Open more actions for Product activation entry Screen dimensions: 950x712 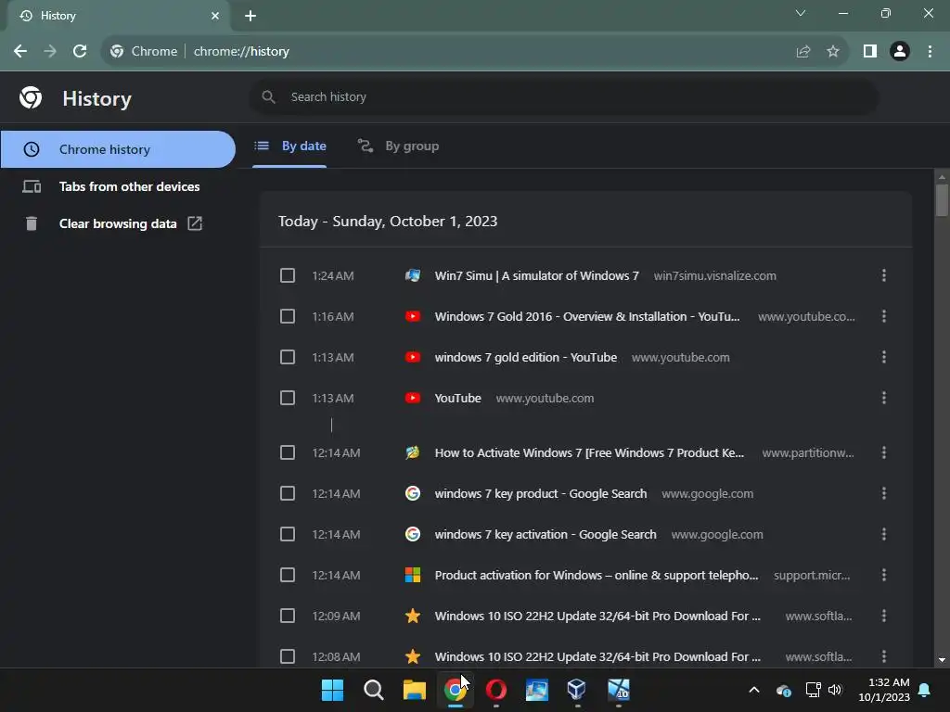(884, 575)
